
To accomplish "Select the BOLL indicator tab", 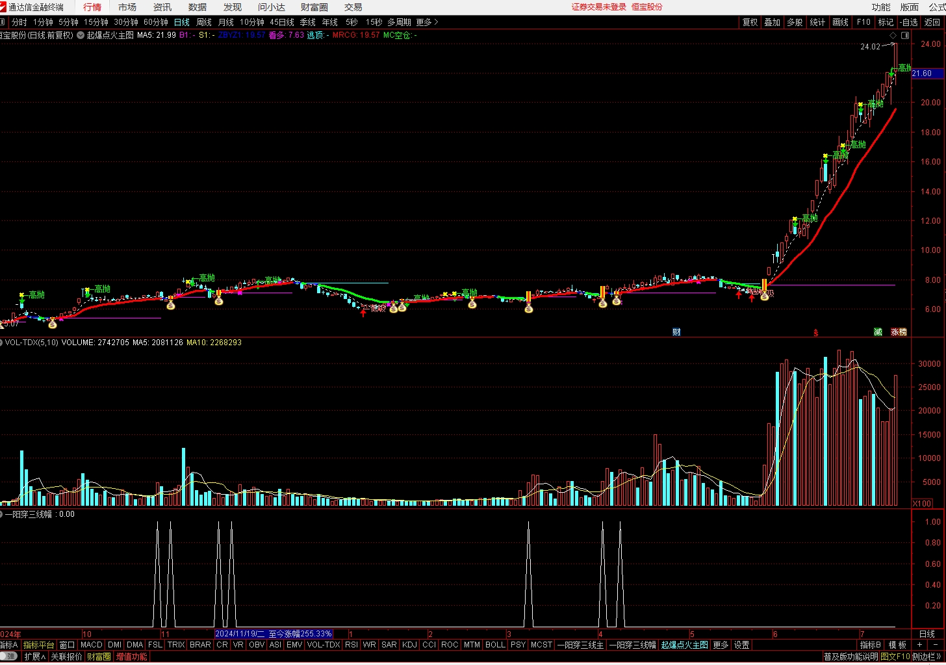I will 495,645.
